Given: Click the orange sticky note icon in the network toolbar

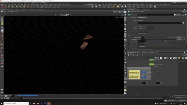Looking at the screenshot, I should (x=179, y=58).
